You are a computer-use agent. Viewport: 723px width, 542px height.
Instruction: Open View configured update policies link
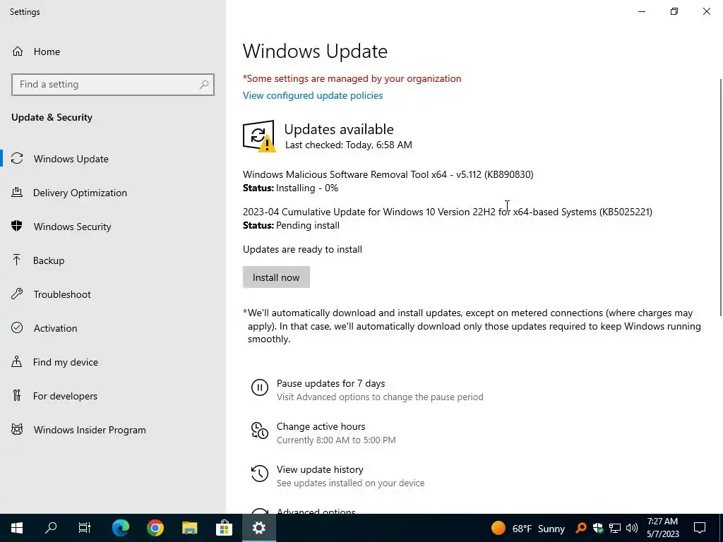click(x=313, y=95)
